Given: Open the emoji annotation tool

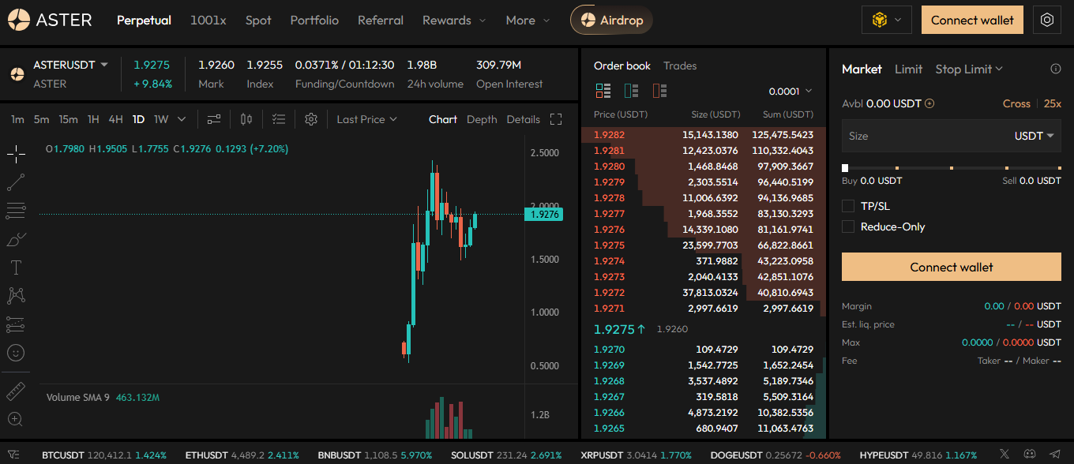Looking at the screenshot, I should pos(16,353).
